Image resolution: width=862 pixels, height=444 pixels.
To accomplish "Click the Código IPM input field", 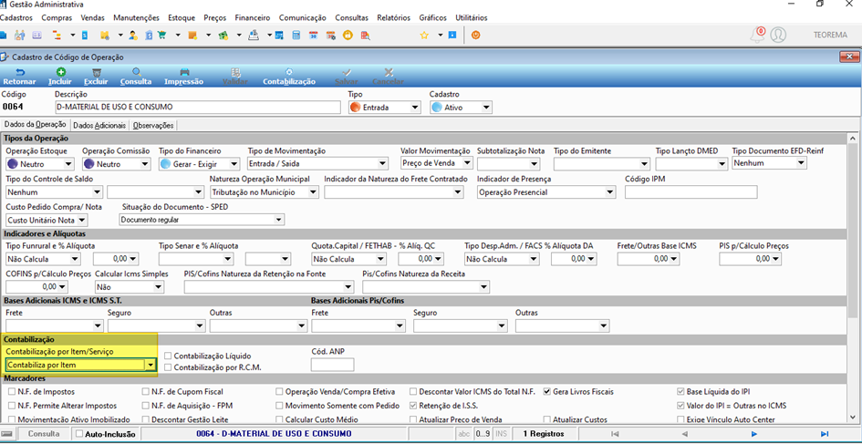I will (691, 192).
